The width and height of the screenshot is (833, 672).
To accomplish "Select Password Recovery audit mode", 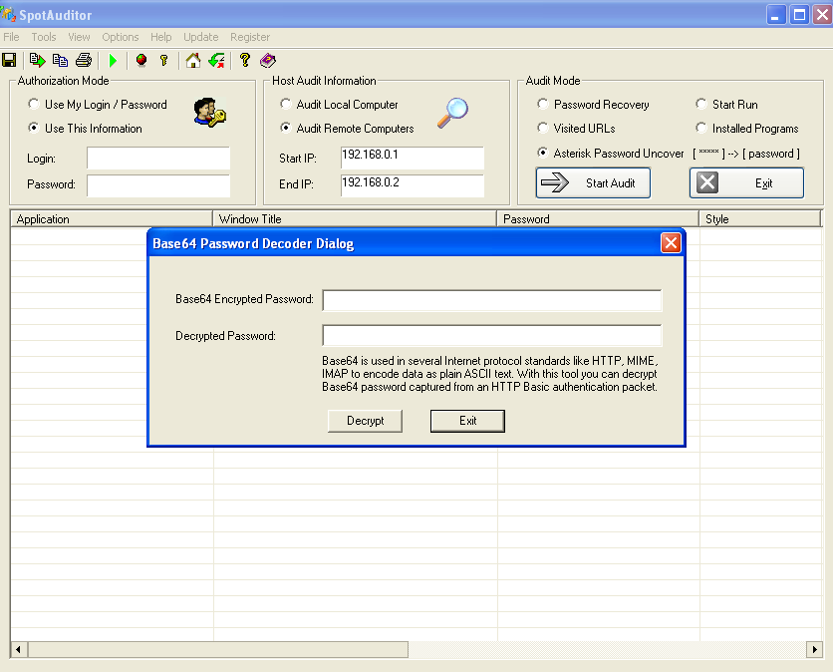I will (594, 105).
